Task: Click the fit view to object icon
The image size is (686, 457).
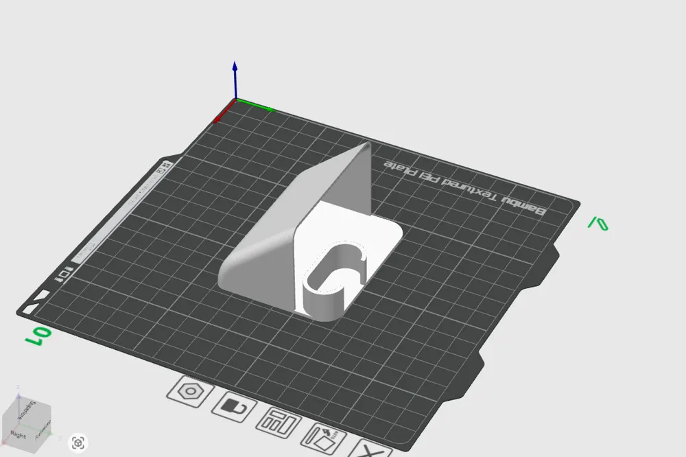Action: point(78,443)
